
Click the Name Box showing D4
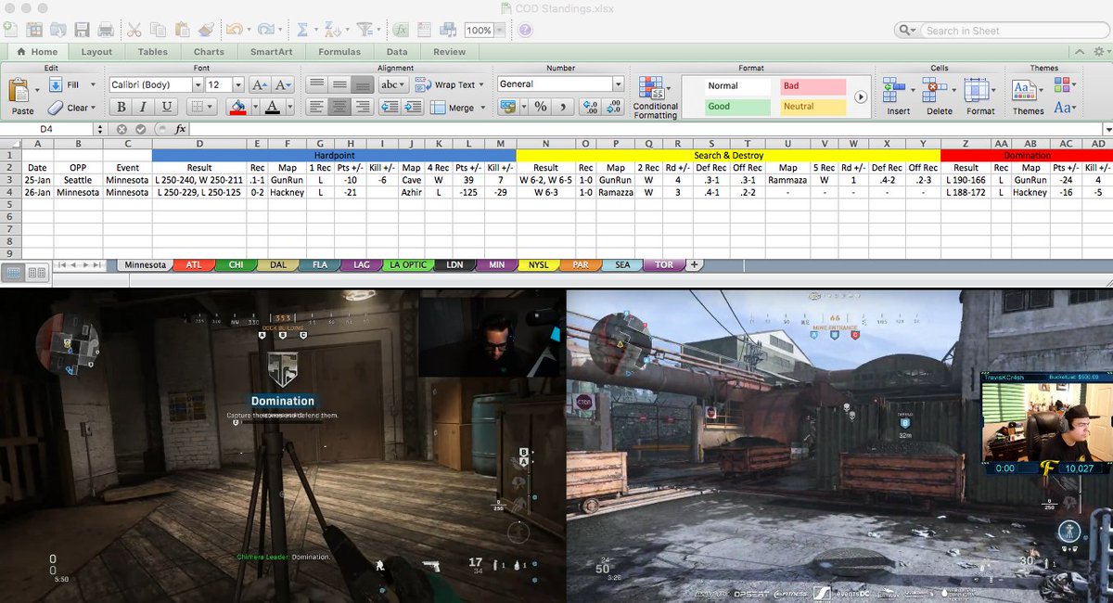[46, 129]
